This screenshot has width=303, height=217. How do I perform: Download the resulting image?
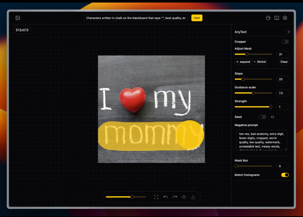click(193, 197)
